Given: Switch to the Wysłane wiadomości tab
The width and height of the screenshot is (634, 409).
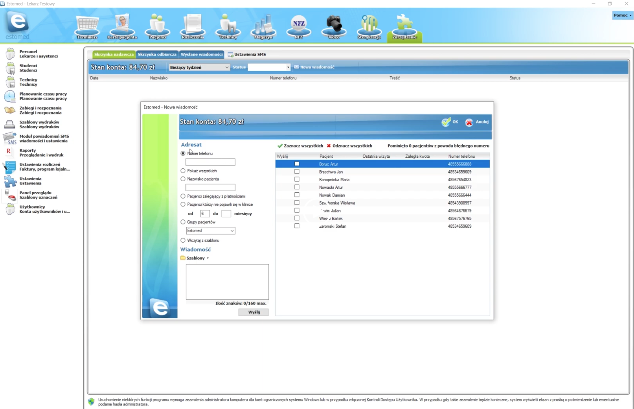Looking at the screenshot, I should pyautogui.click(x=201, y=54).
